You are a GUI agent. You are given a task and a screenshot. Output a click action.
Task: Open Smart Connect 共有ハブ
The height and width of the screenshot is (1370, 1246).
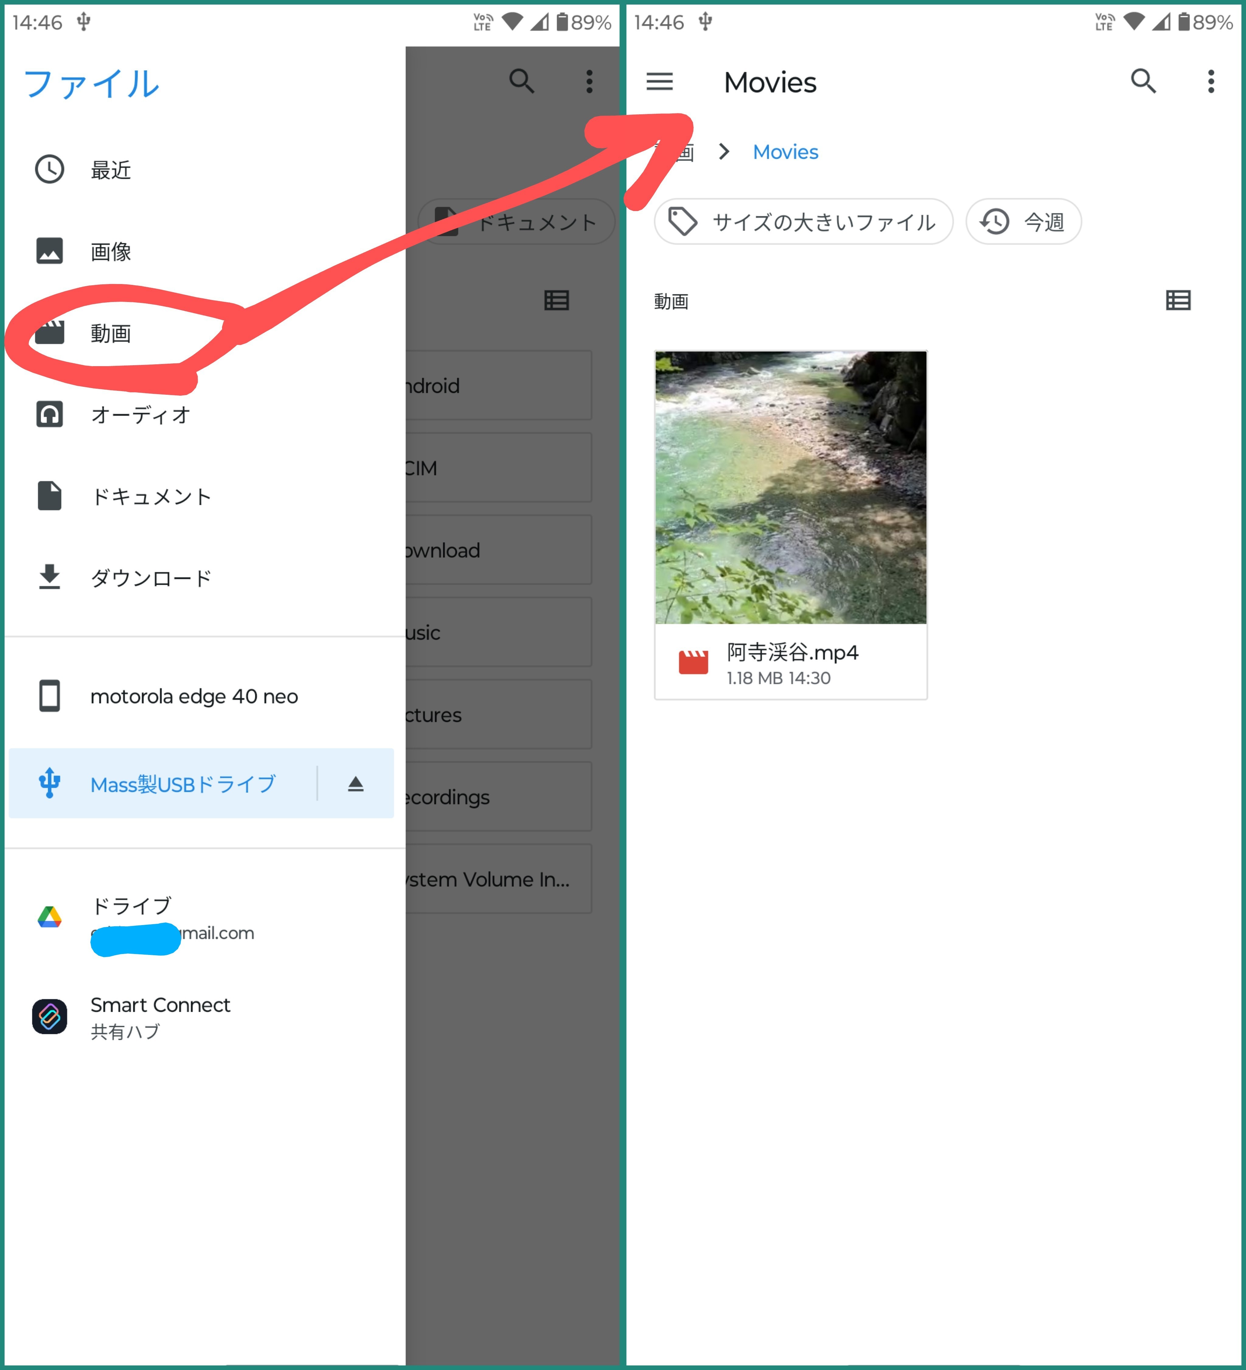click(160, 1017)
